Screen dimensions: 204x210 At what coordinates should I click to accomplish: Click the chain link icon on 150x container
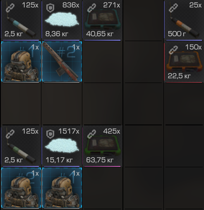173,50
